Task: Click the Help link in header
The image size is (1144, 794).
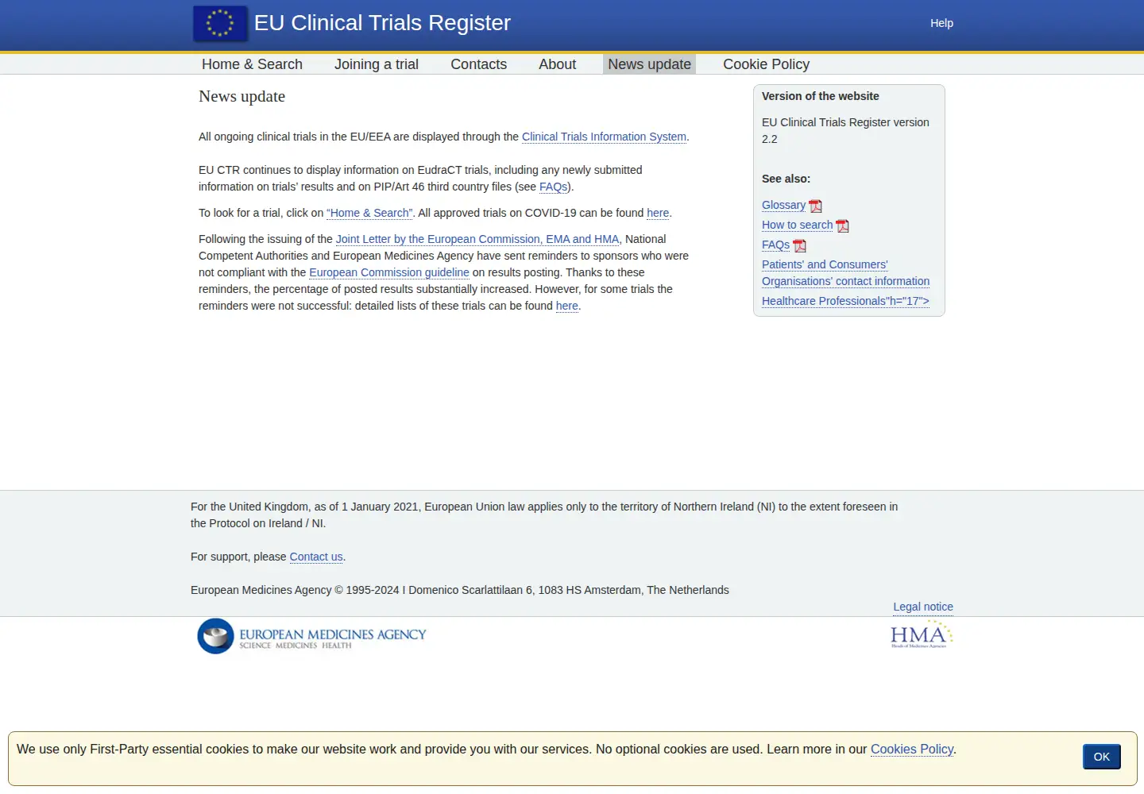Action: (941, 23)
